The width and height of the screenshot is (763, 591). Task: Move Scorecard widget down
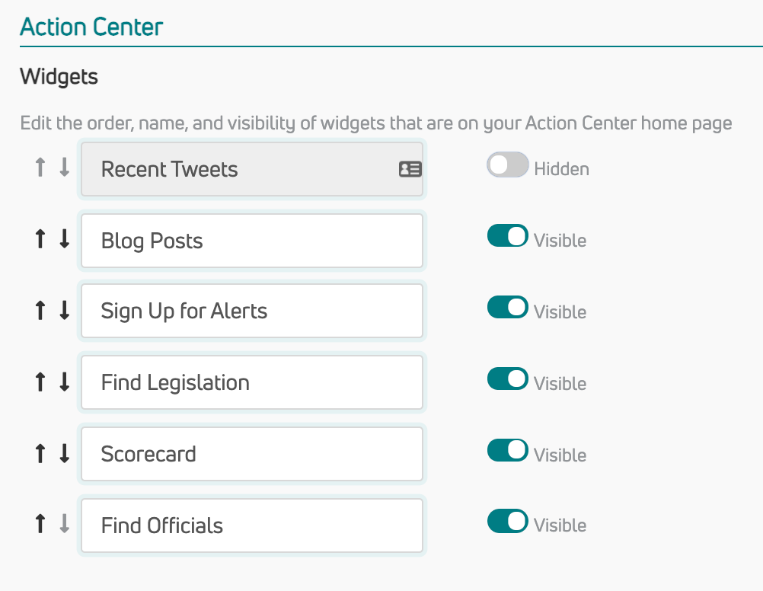click(x=65, y=454)
